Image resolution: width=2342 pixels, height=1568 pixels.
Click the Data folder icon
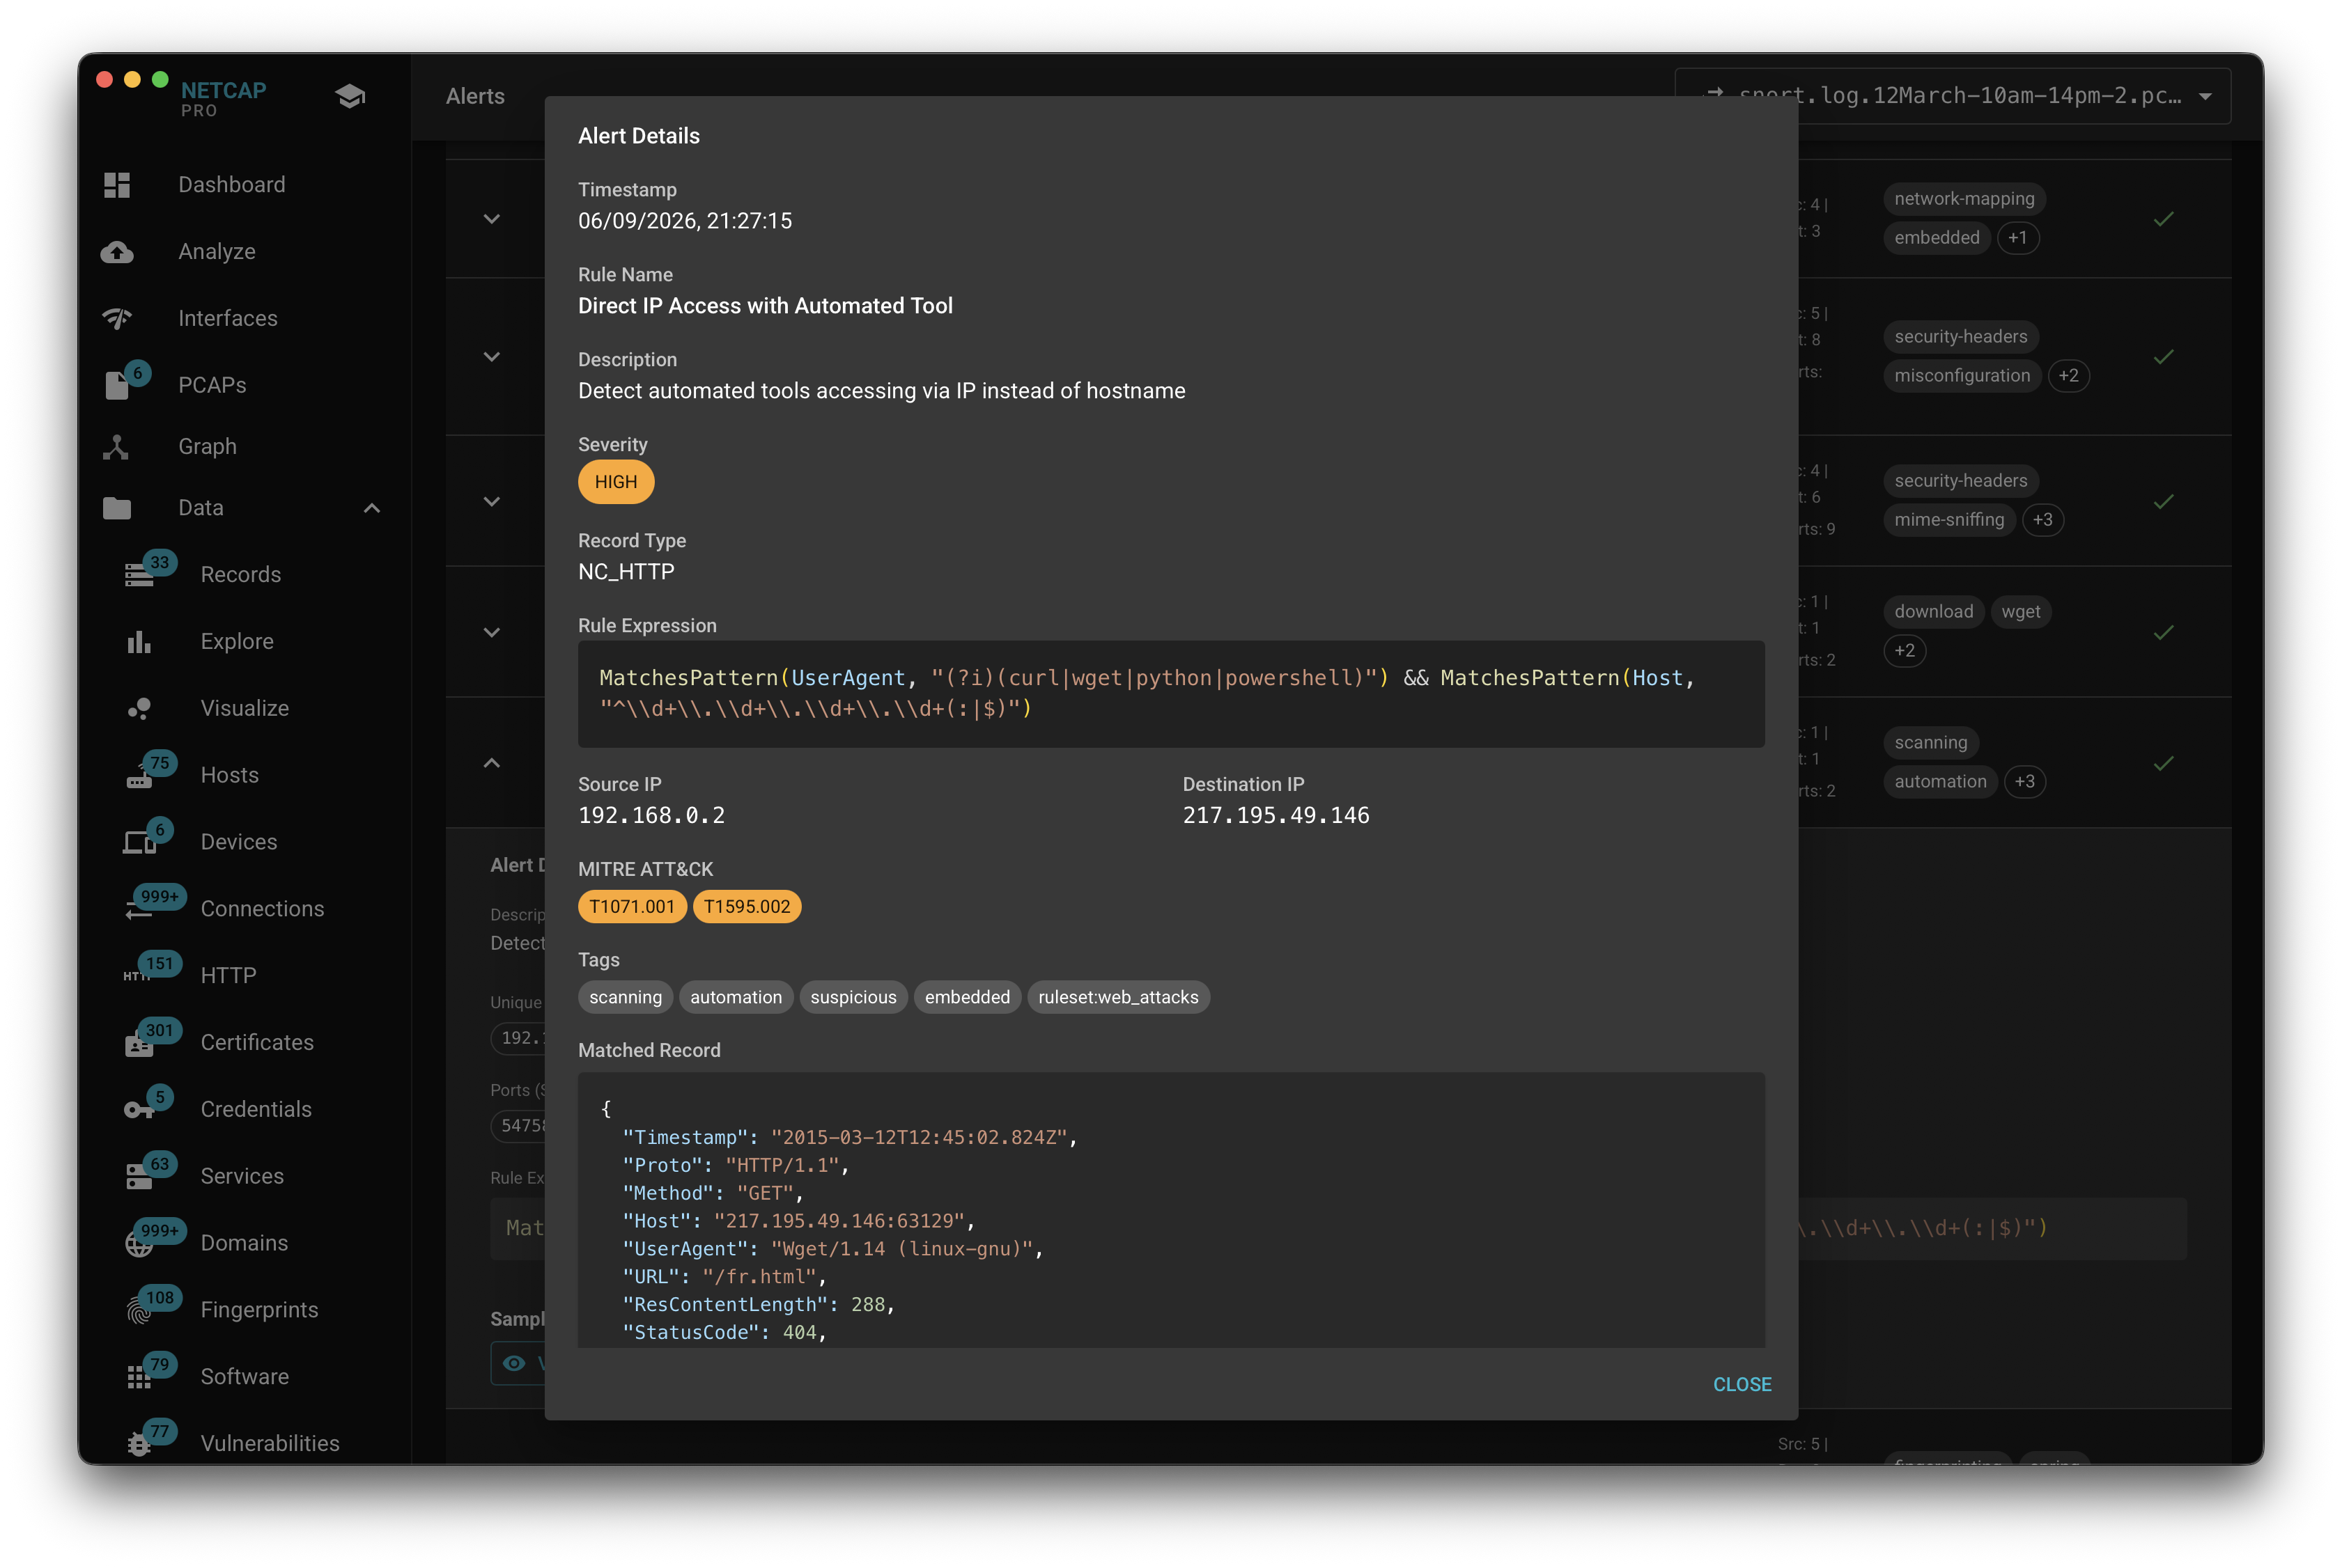coord(117,508)
